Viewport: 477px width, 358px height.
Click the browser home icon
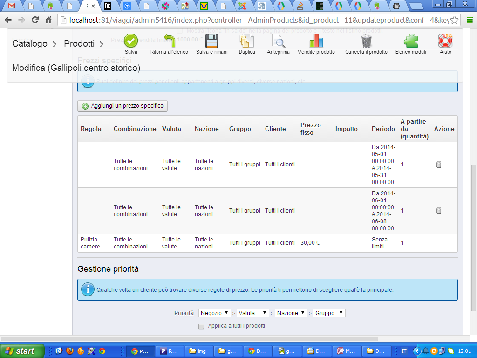(x=48, y=20)
